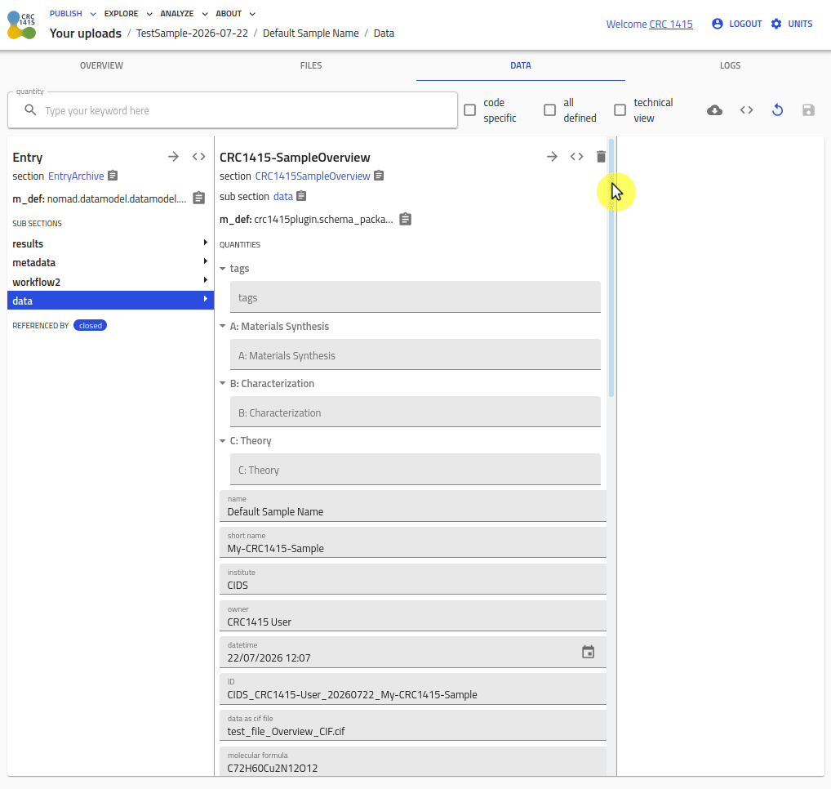Copy nomad.datamodel m_def clipboard icon
The height and width of the screenshot is (789, 831).
tap(198, 198)
